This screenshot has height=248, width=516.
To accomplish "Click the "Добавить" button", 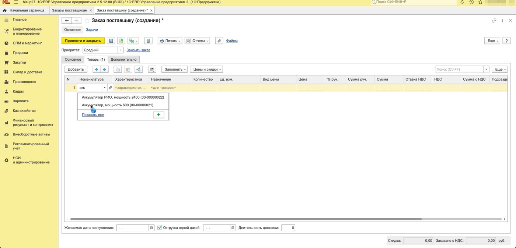I will (x=76, y=70).
